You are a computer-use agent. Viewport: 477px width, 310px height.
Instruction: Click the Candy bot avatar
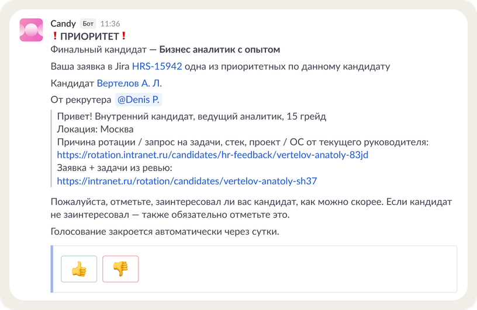pos(31,30)
